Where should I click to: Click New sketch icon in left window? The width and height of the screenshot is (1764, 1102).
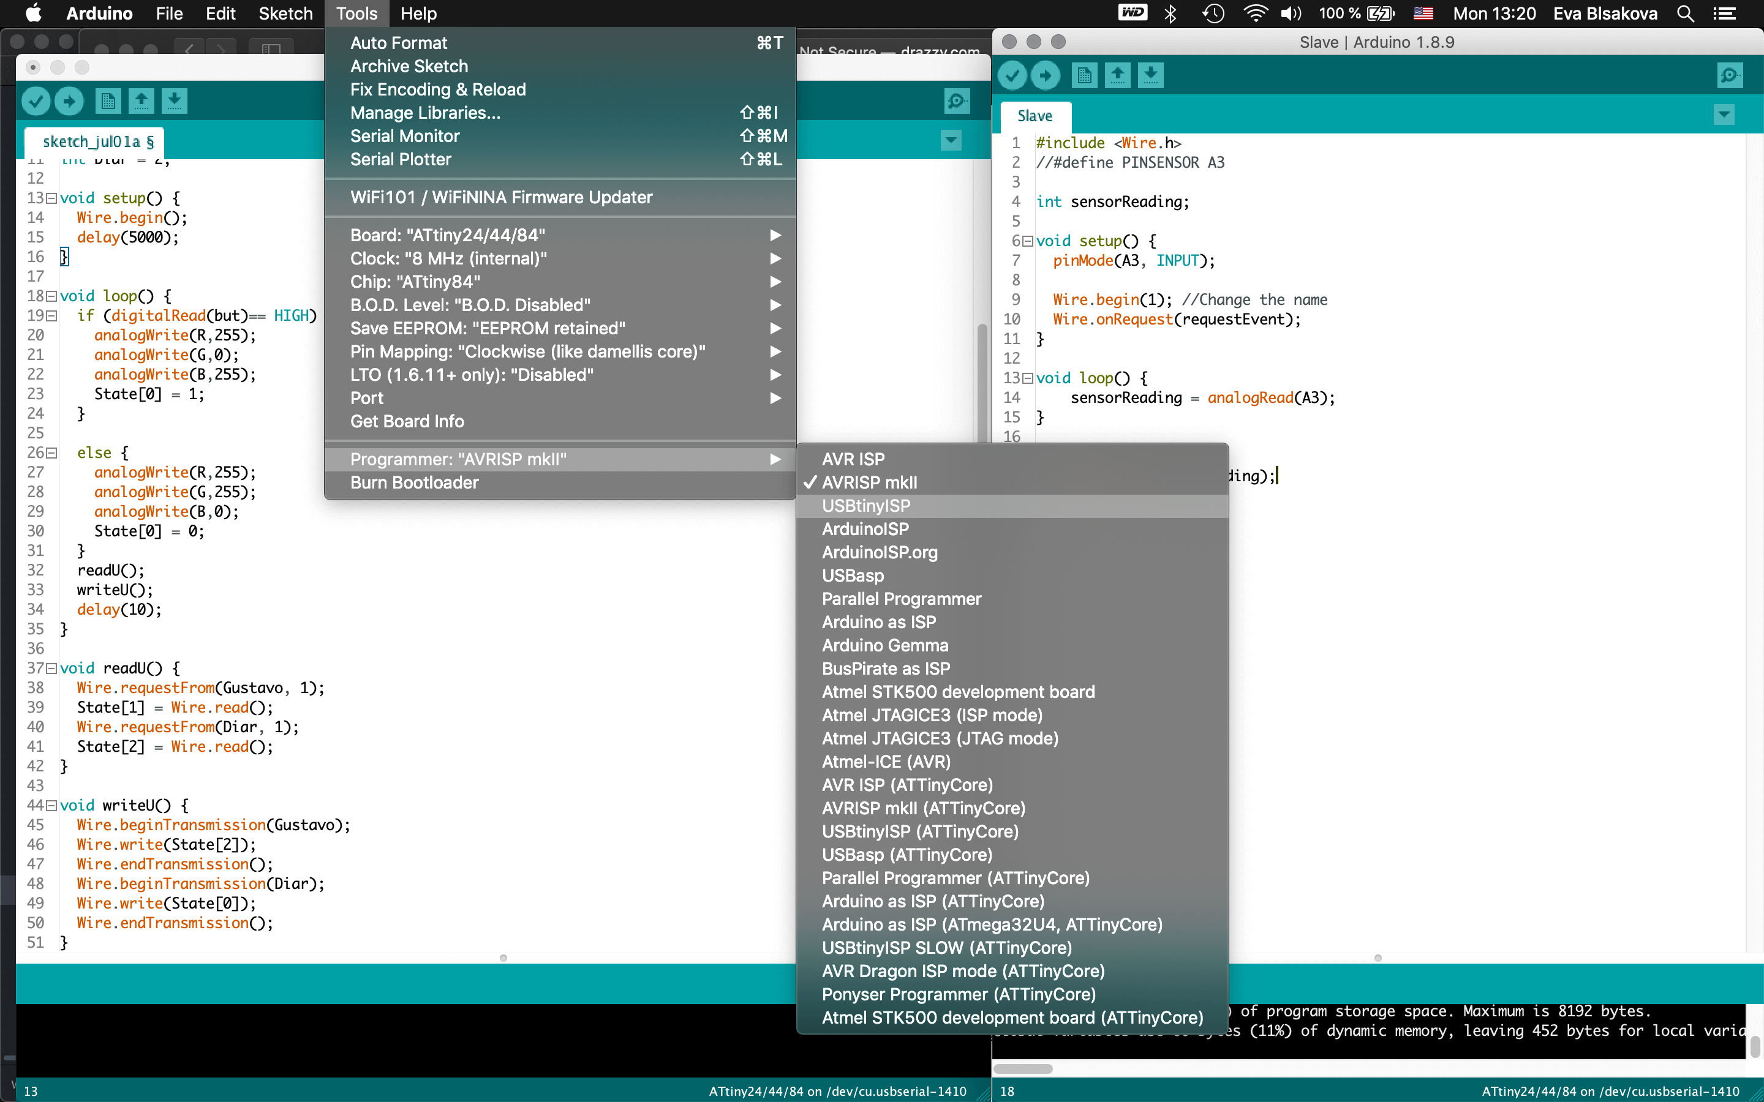[108, 100]
